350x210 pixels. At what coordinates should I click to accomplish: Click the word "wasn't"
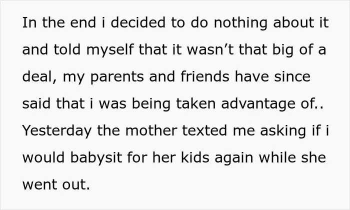[210, 49]
